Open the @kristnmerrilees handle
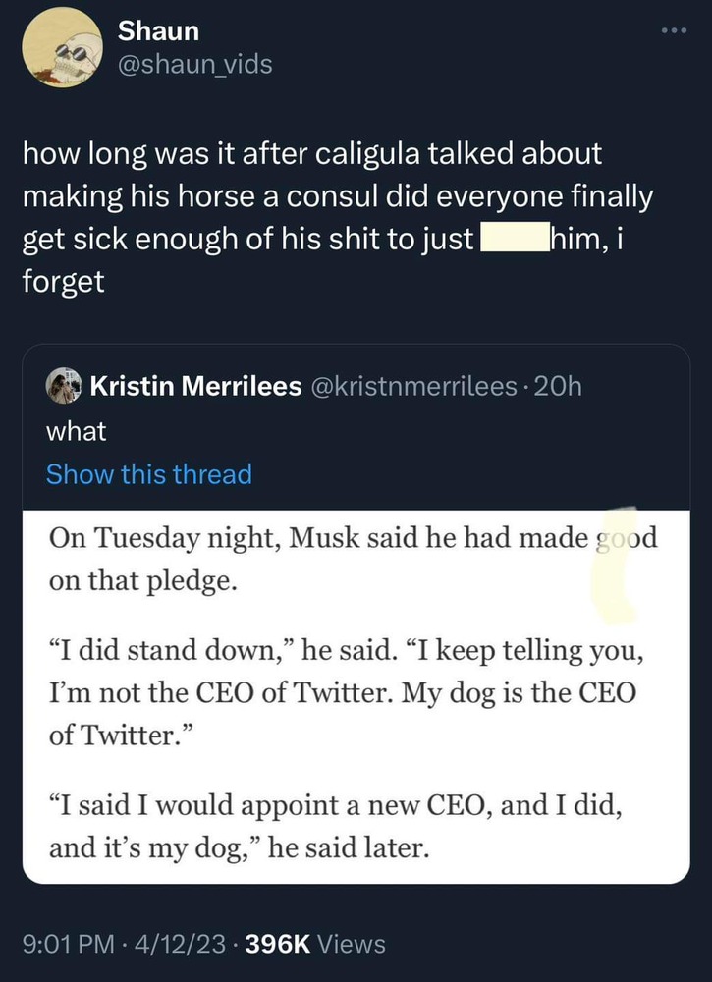 click(x=412, y=387)
